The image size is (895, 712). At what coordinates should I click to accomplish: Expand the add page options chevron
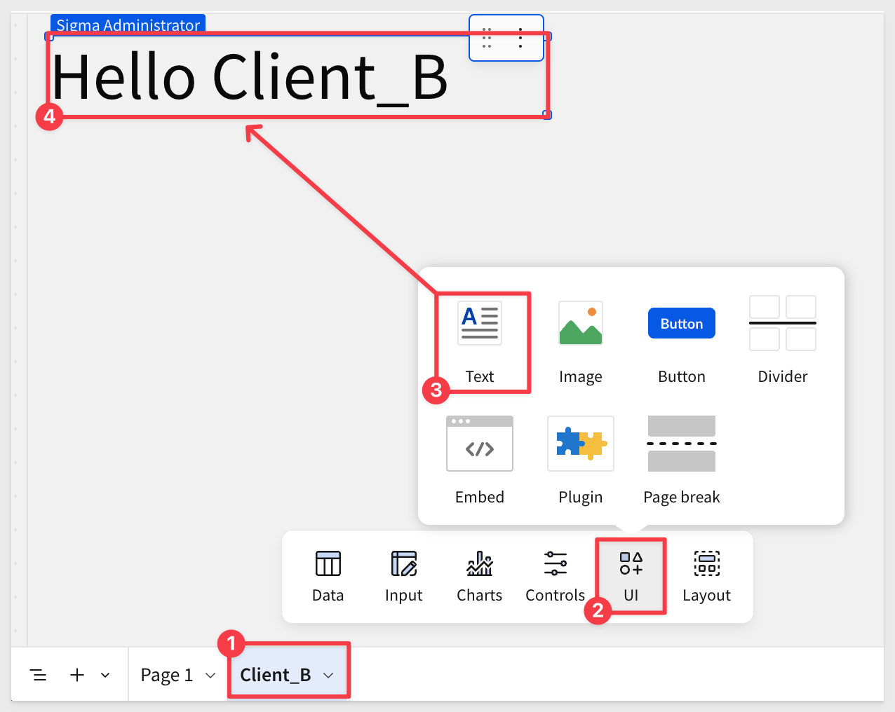[105, 675]
